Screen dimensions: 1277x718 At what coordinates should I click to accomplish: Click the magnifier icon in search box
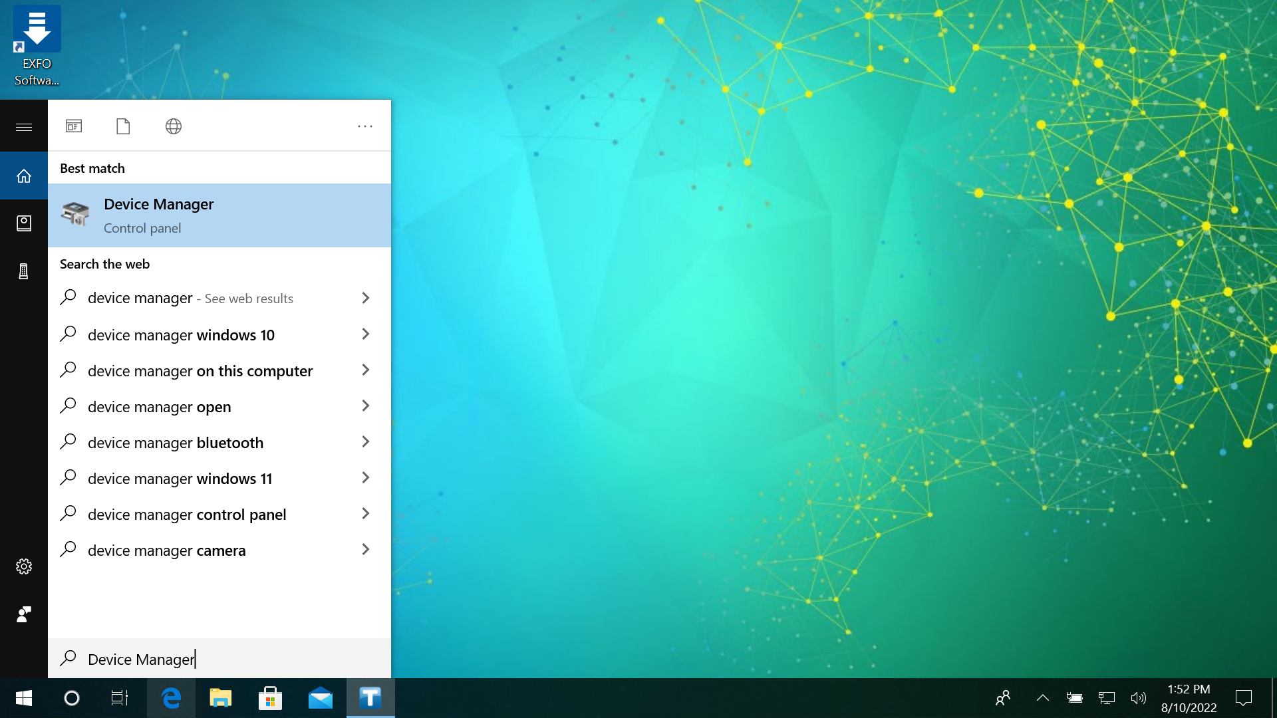(x=68, y=658)
